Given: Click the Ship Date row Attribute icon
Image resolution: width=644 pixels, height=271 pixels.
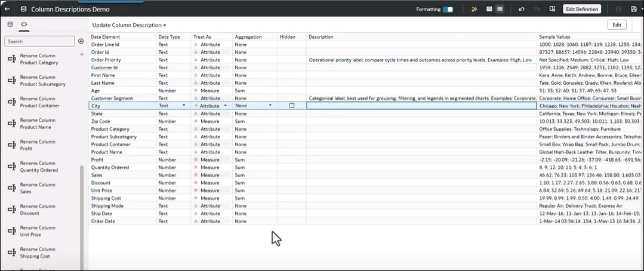Looking at the screenshot, I should [x=196, y=214].
